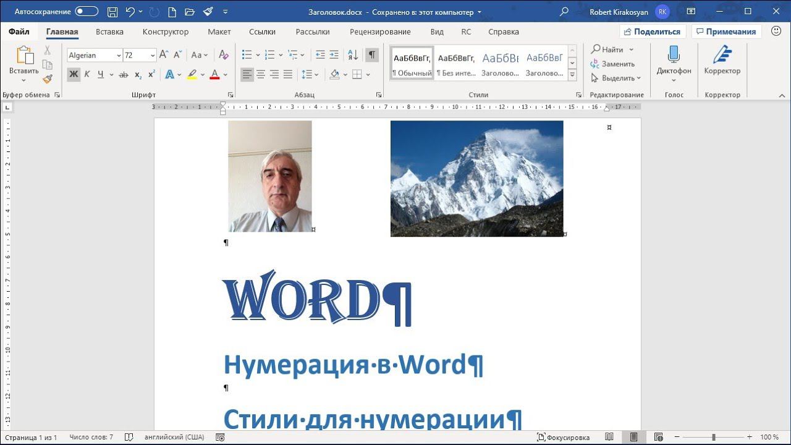791x445 pixels.
Task: Open the font name Algerian dropdown
Action: [119, 56]
